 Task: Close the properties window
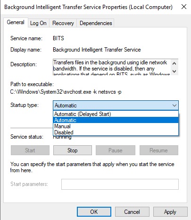pyautogui.click(x=184, y=7)
